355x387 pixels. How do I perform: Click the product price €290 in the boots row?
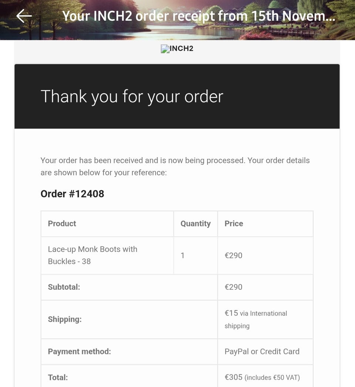[233, 255]
